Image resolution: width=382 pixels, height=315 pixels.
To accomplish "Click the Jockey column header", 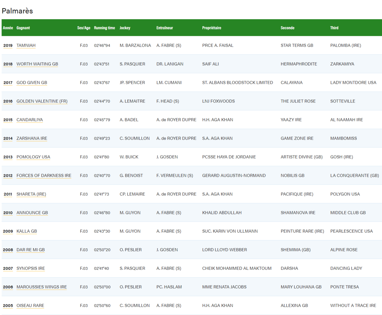I will click(x=125, y=28).
